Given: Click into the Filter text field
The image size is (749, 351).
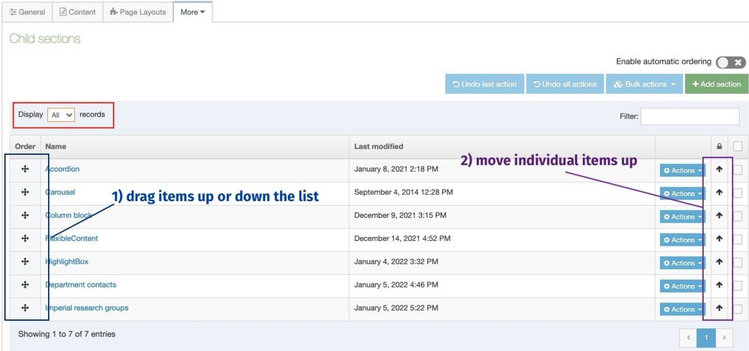Looking at the screenshot, I should (690, 116).
